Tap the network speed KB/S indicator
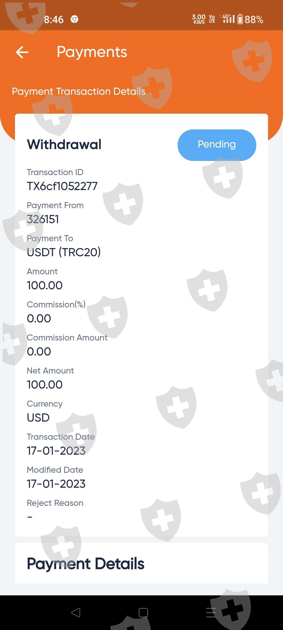Image resolution: width=283 pixels, height=630 pixels. 199,19
